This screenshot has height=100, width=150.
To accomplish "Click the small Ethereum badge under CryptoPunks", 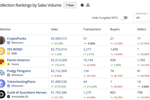I will tap(8, 43).
